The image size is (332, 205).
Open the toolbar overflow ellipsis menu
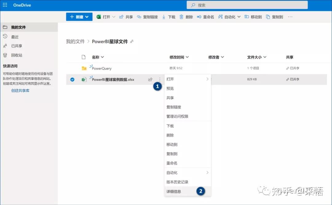(290, 17)
